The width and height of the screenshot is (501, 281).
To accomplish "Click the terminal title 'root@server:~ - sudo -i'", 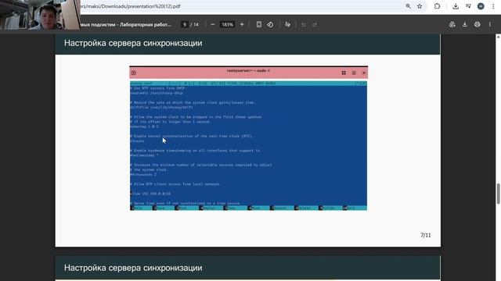I will [248, 71].
